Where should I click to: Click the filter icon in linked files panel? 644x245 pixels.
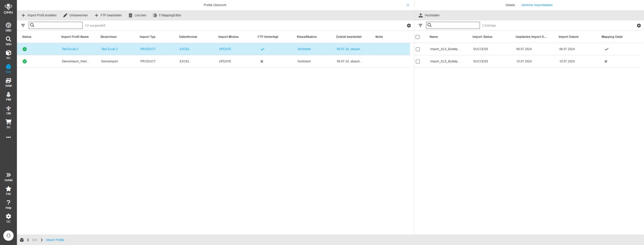pyautogui.click(x=420, y=26)
